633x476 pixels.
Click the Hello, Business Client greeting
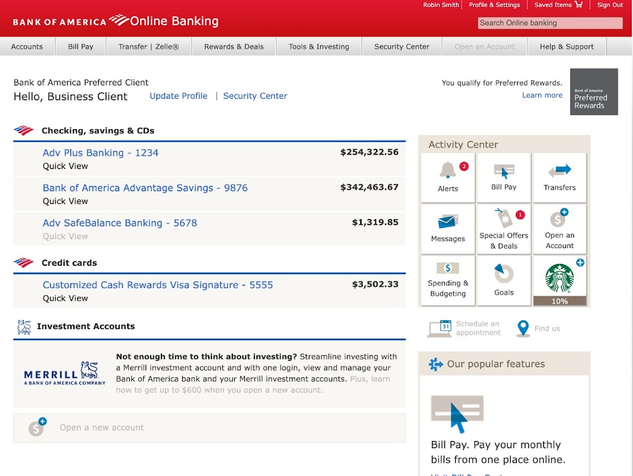coord(71,96)
